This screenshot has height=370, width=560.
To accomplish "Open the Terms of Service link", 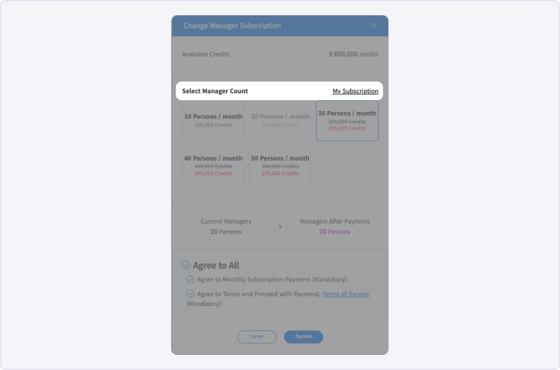I will pyautogui.click(x=345, y=294).
